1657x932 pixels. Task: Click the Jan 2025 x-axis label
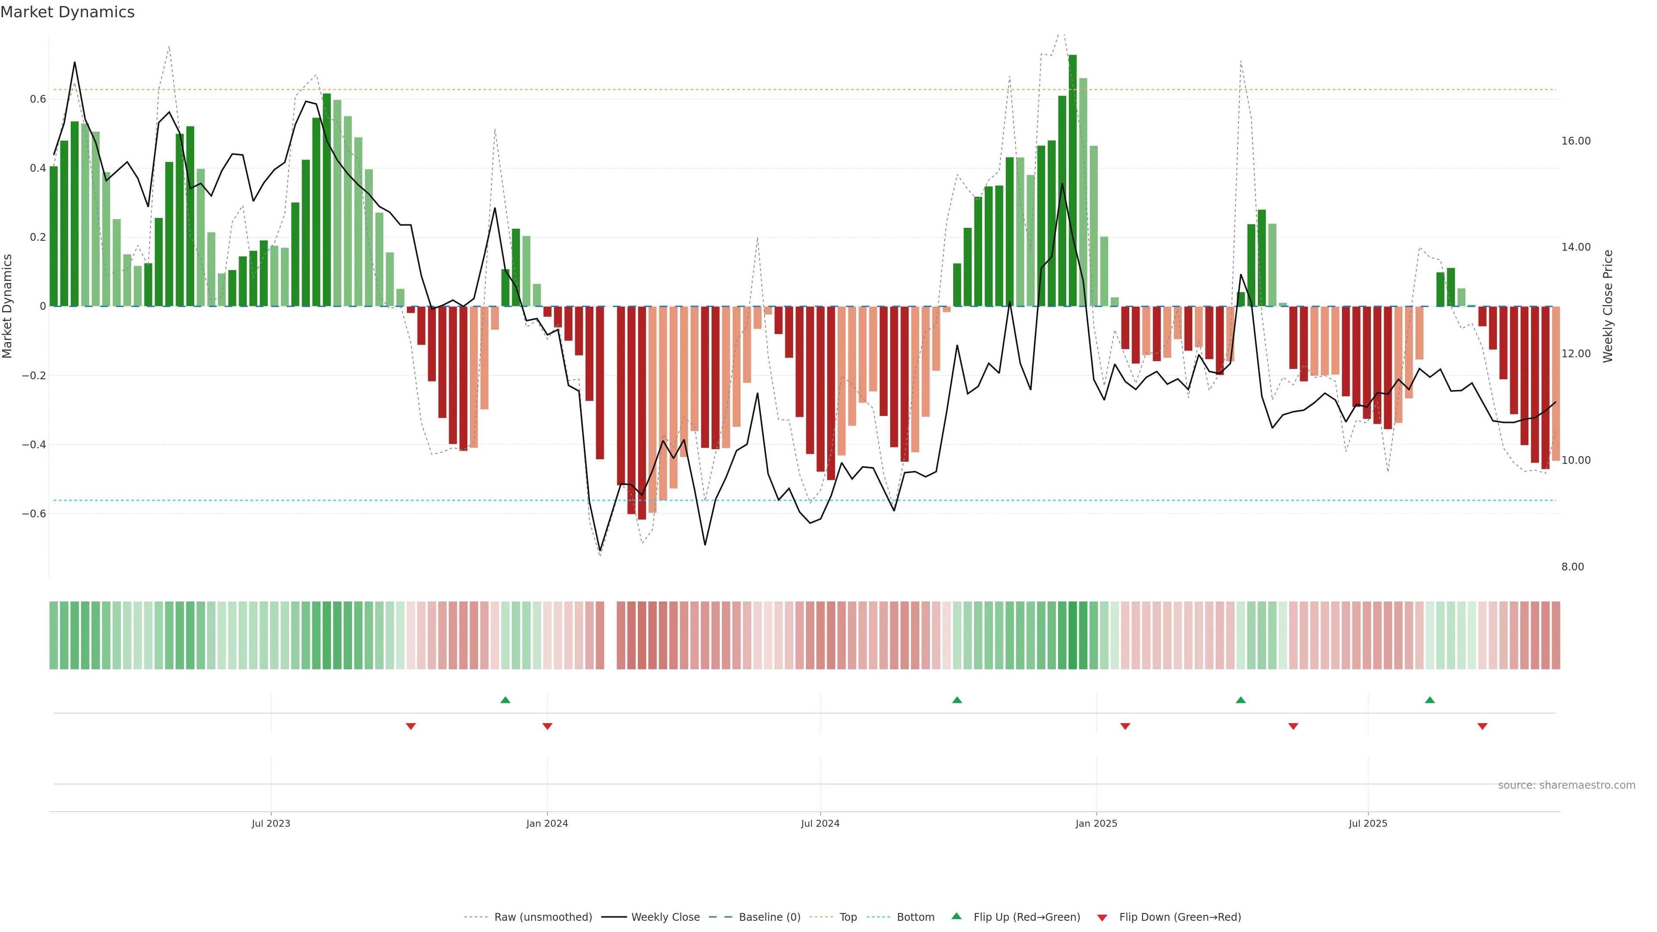pyautogui.click(x=1096, y=823)
